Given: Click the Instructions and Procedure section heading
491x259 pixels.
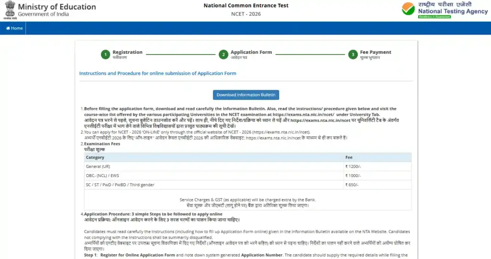Looking at the screenshot, I should 157,73.
